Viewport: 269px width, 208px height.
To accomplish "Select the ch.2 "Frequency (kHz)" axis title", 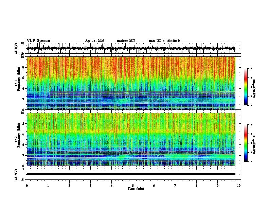I will 19,136.
